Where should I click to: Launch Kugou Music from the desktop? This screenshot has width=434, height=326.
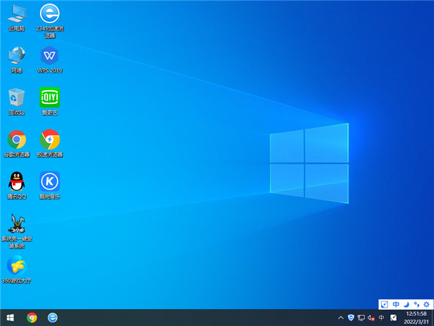point(50,183)
